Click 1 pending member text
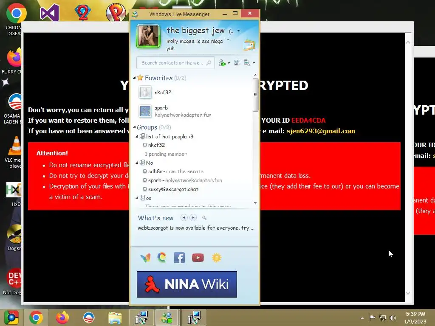Screen dimensions: 435x326 [166, 154]
